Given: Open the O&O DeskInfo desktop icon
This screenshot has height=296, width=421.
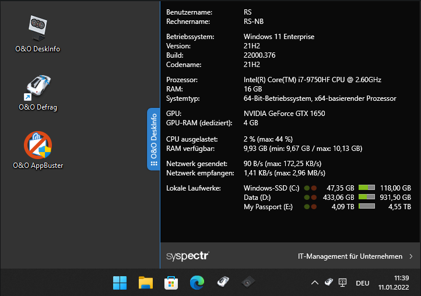Looking at the screenshot, I should [37, 34].
